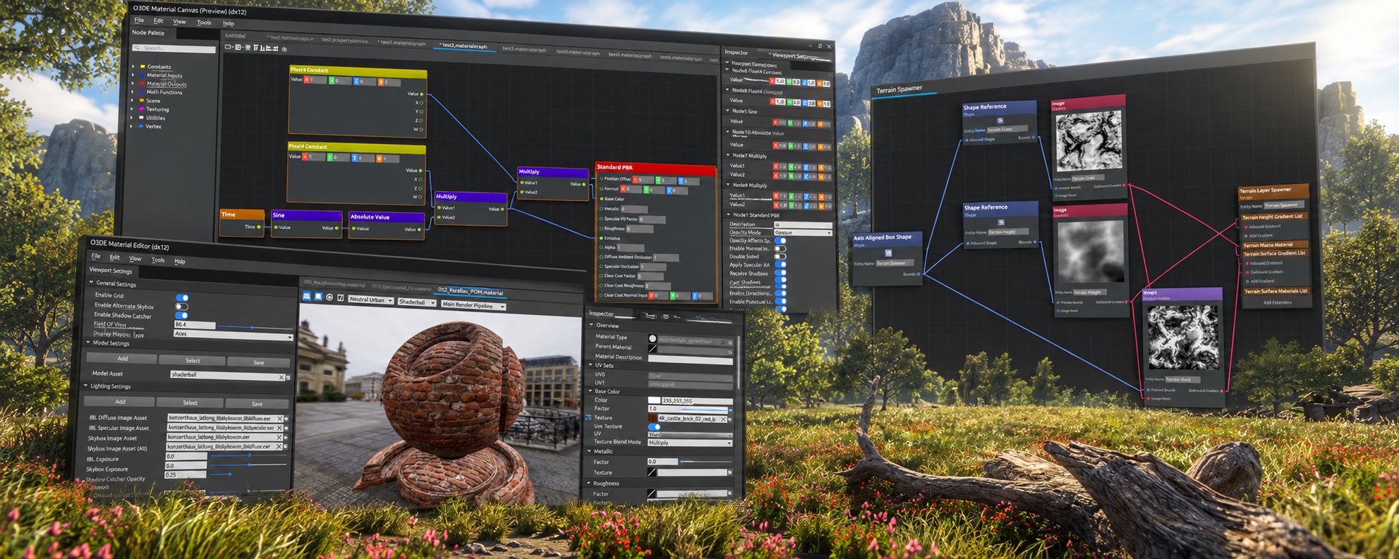Toggle Enable Alternate Skybox switch

coord(182,307)
